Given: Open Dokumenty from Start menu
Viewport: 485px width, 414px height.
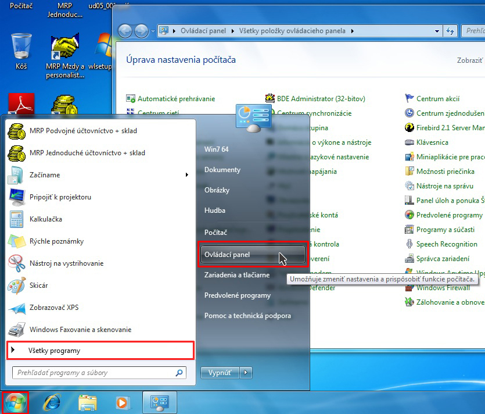Looking at the screenshot, I should click(222, 170).
